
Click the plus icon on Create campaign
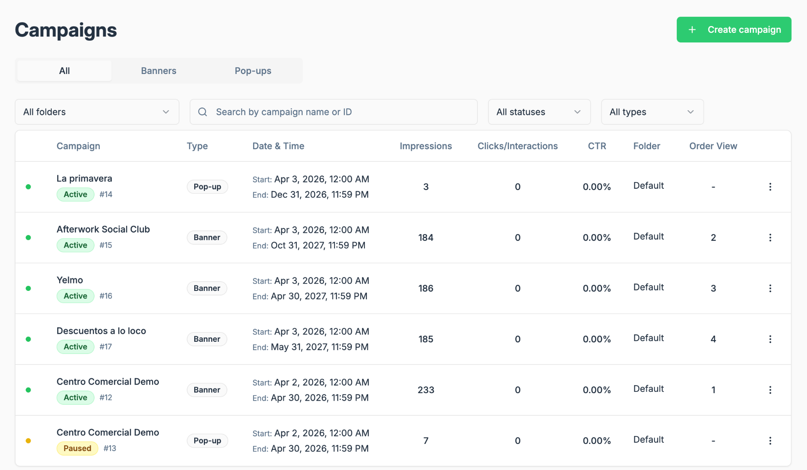[x=692, y=30]
